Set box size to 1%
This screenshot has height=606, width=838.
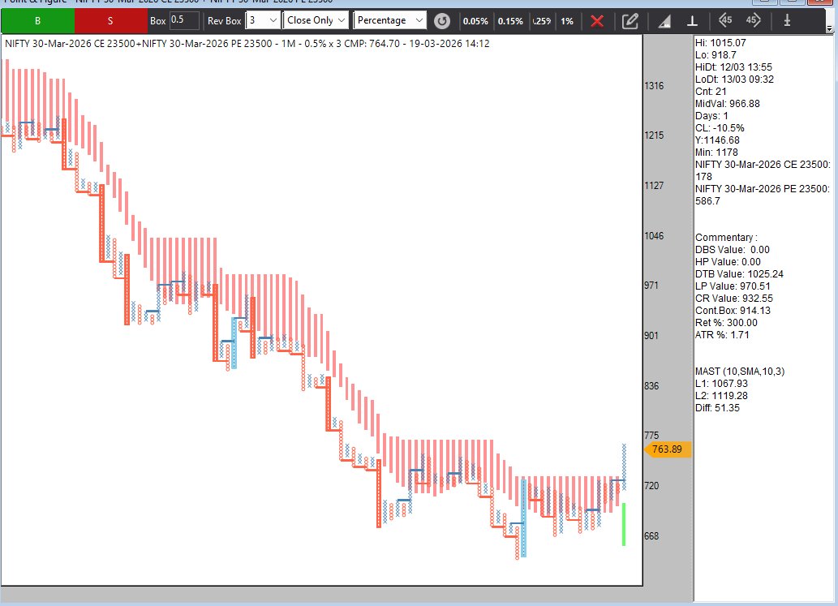567,21
